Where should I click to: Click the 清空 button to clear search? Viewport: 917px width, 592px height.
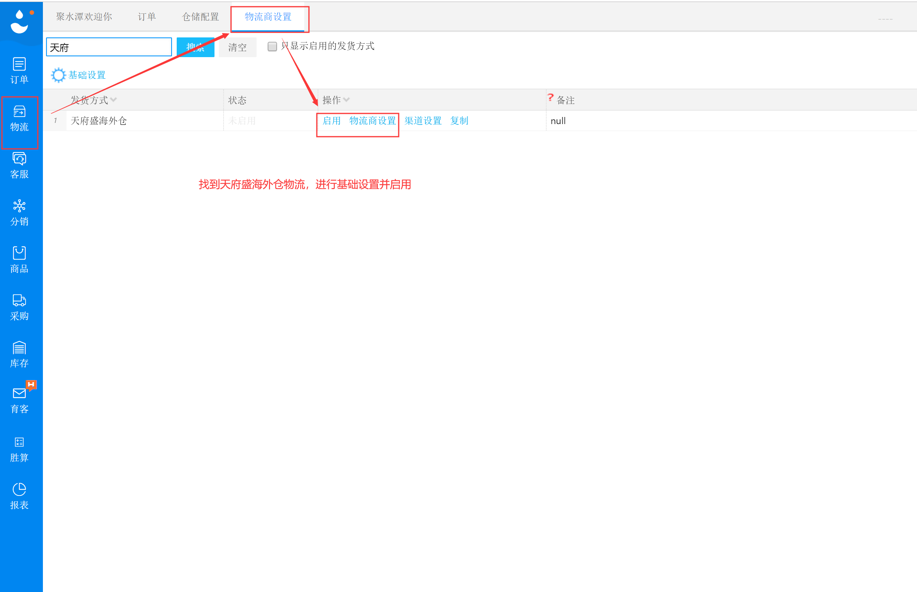237,47
